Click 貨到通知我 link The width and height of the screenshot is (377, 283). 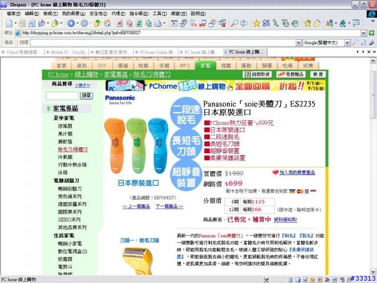[285, 219]
